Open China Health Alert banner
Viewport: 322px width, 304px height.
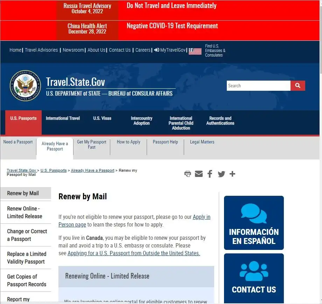pyautogui.click(x=87, y=29)
